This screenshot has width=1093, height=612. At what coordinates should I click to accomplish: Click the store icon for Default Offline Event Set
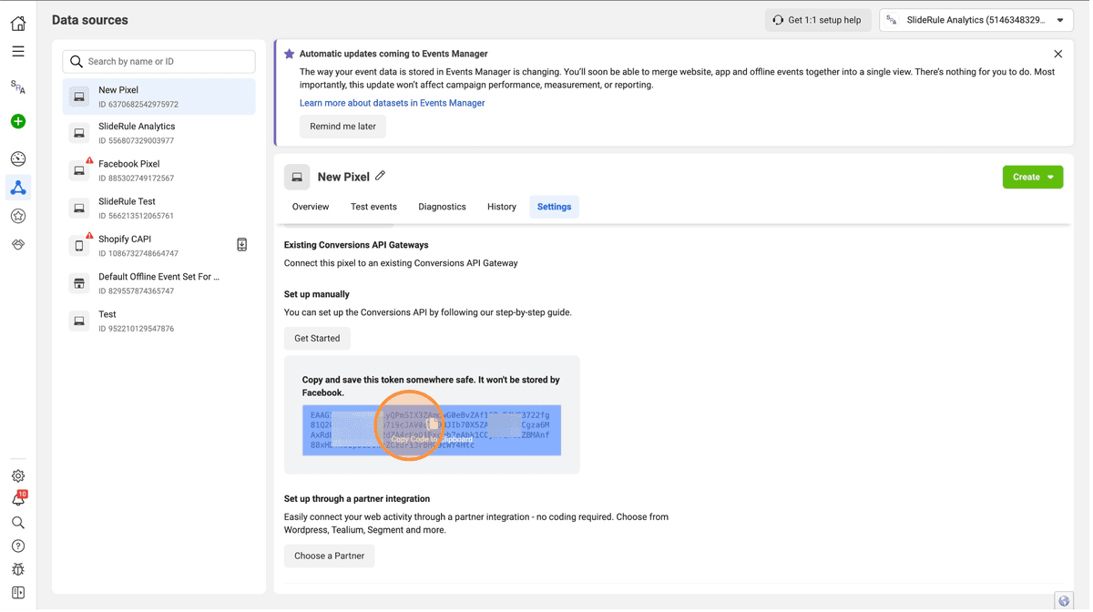tap(79, 284)
